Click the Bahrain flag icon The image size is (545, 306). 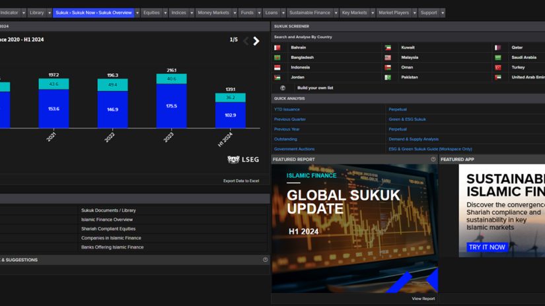click(x=277, y=47)
